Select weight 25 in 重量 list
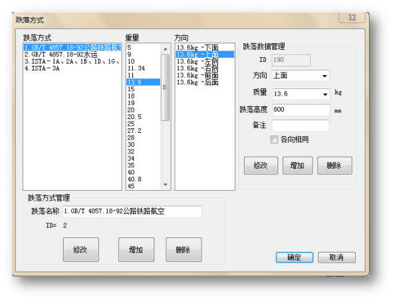This screenshot has width=393, height=301. pyautogui.click(x=144, y=124)
